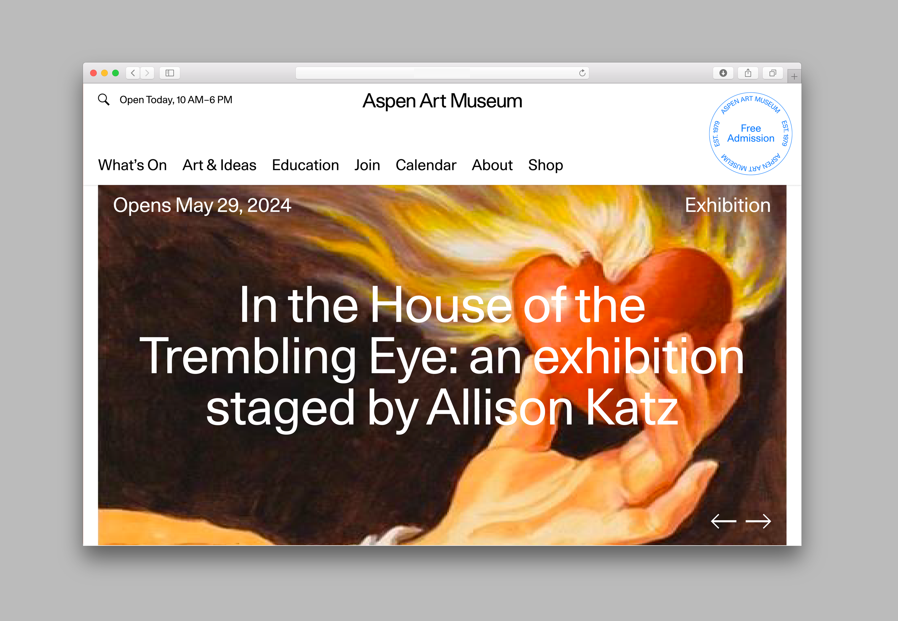Go back with browser back arrow
The image size is (898, 621).
point(133,73)
